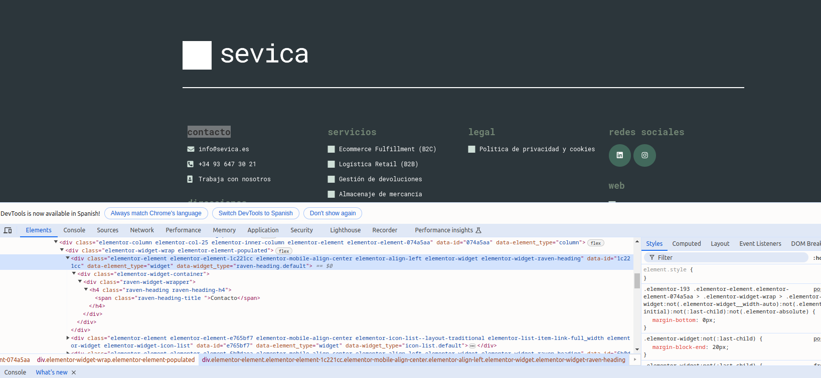Switch to the Network tab
The height and width of the screenshot is (378, 821).
(142, 230)
